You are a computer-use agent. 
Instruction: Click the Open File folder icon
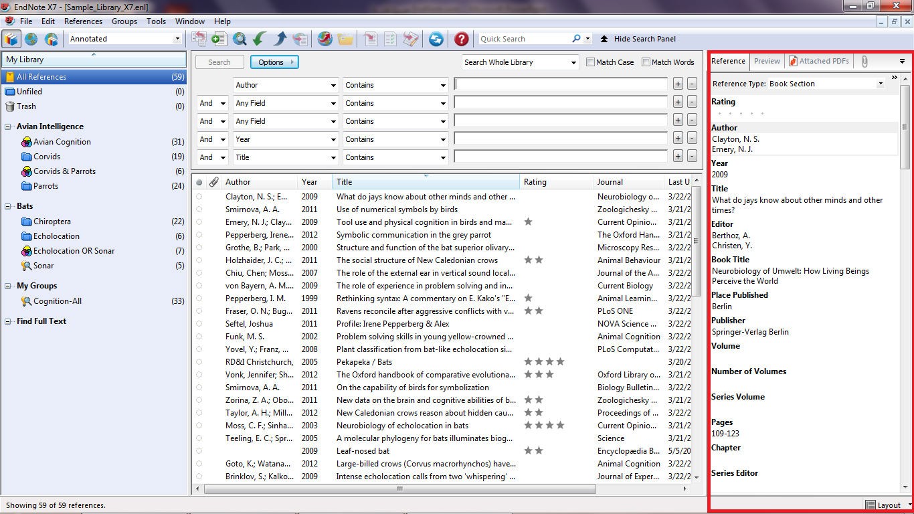pyautogui.click(x=345, y=39)
